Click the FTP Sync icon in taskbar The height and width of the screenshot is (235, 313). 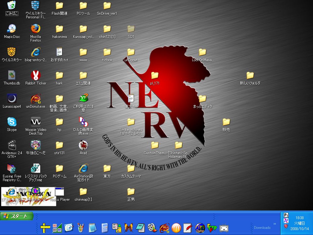coord(200,228)
